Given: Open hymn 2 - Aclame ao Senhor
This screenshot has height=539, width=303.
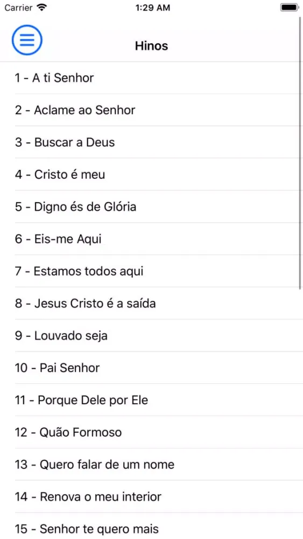Looking at the screenshot, I should click(x=151, y=110).
